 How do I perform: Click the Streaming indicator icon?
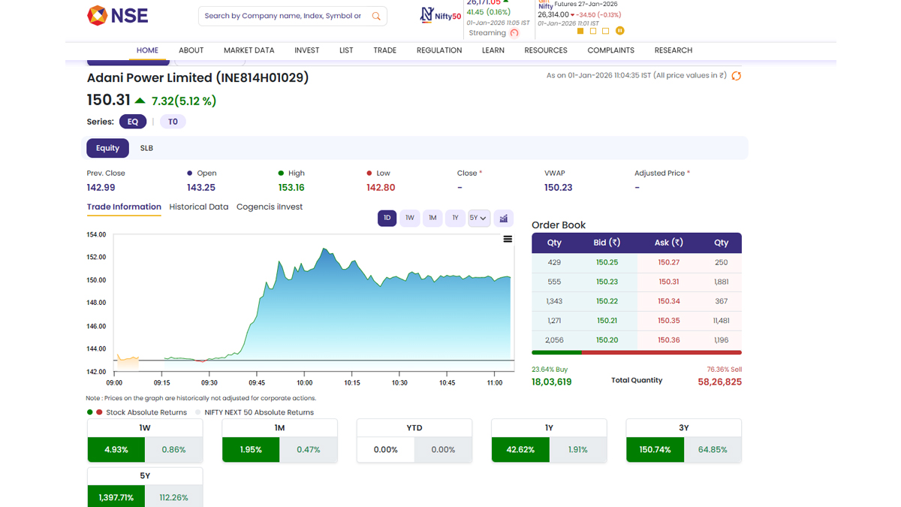click(514, 33)
